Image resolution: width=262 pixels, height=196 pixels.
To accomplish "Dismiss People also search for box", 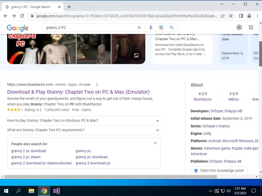I will 155,143.
